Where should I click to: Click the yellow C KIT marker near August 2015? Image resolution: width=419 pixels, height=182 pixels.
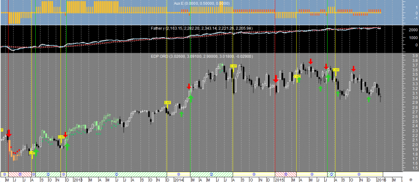336,70
